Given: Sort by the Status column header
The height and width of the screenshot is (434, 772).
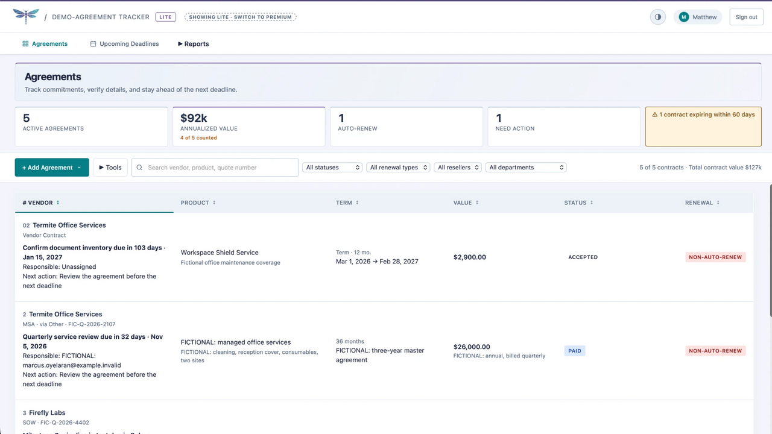Looking at the screenshot, I should [x=578, y=203].
